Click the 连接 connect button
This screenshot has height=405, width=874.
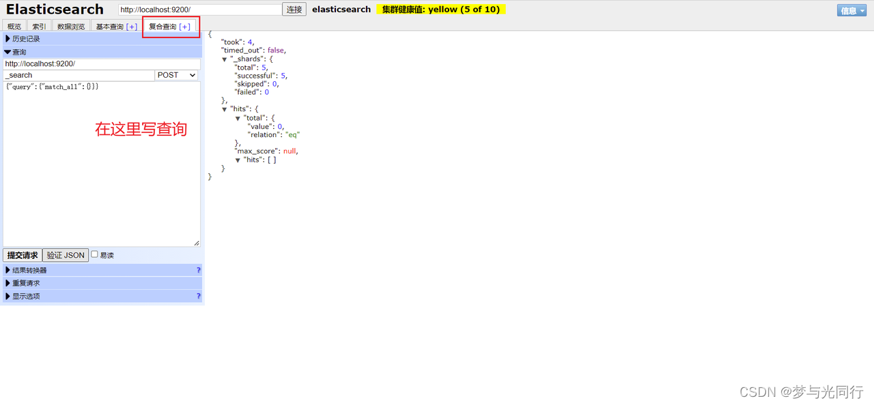pyautogui.click(x=294, y=10)
